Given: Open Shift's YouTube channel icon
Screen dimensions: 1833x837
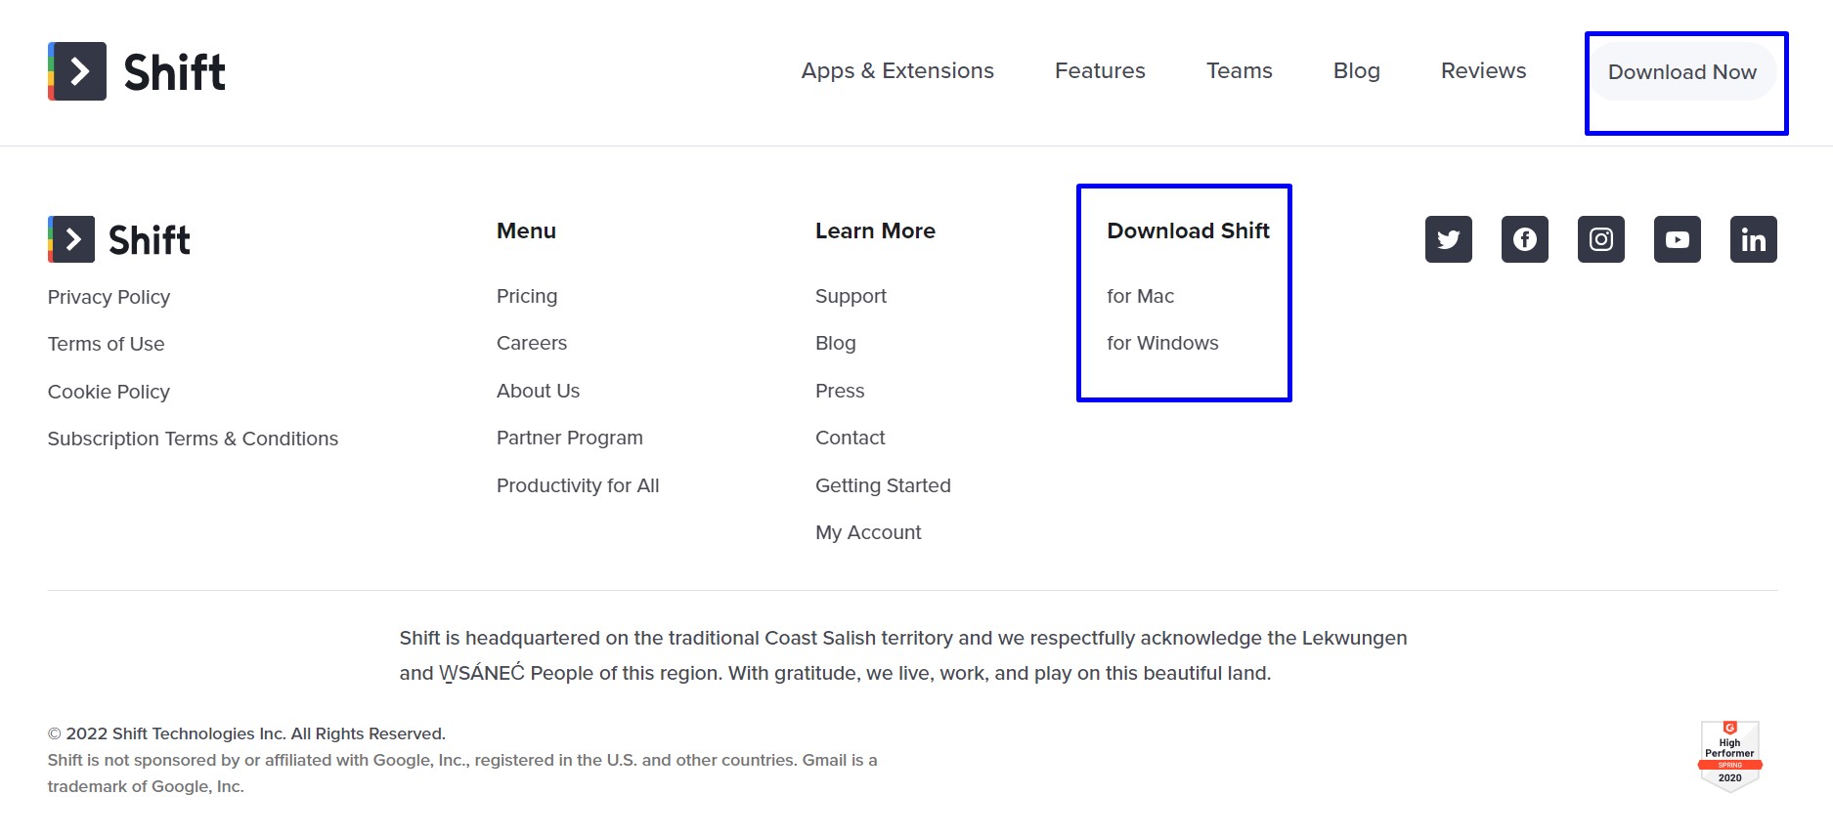Looking at the screenshot, I should [1677, 239].
